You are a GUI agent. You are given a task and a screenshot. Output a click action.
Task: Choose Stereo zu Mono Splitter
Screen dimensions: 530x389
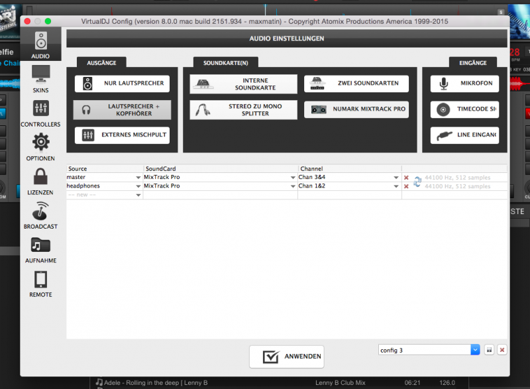click(243, 110)
